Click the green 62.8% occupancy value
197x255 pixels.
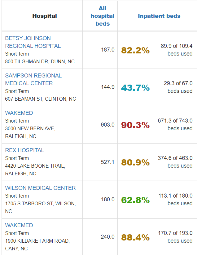pyautogui.click(x=135, y=200)
